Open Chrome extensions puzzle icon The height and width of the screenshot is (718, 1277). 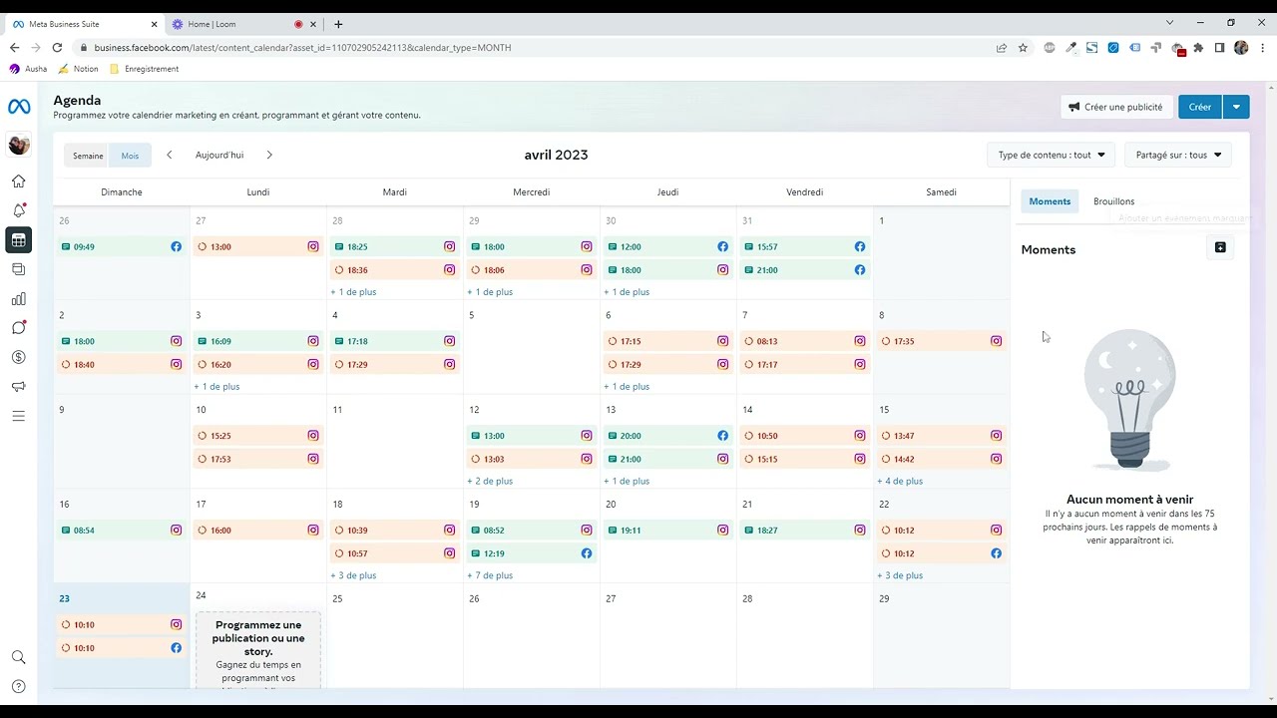(x=1198, y=47)
